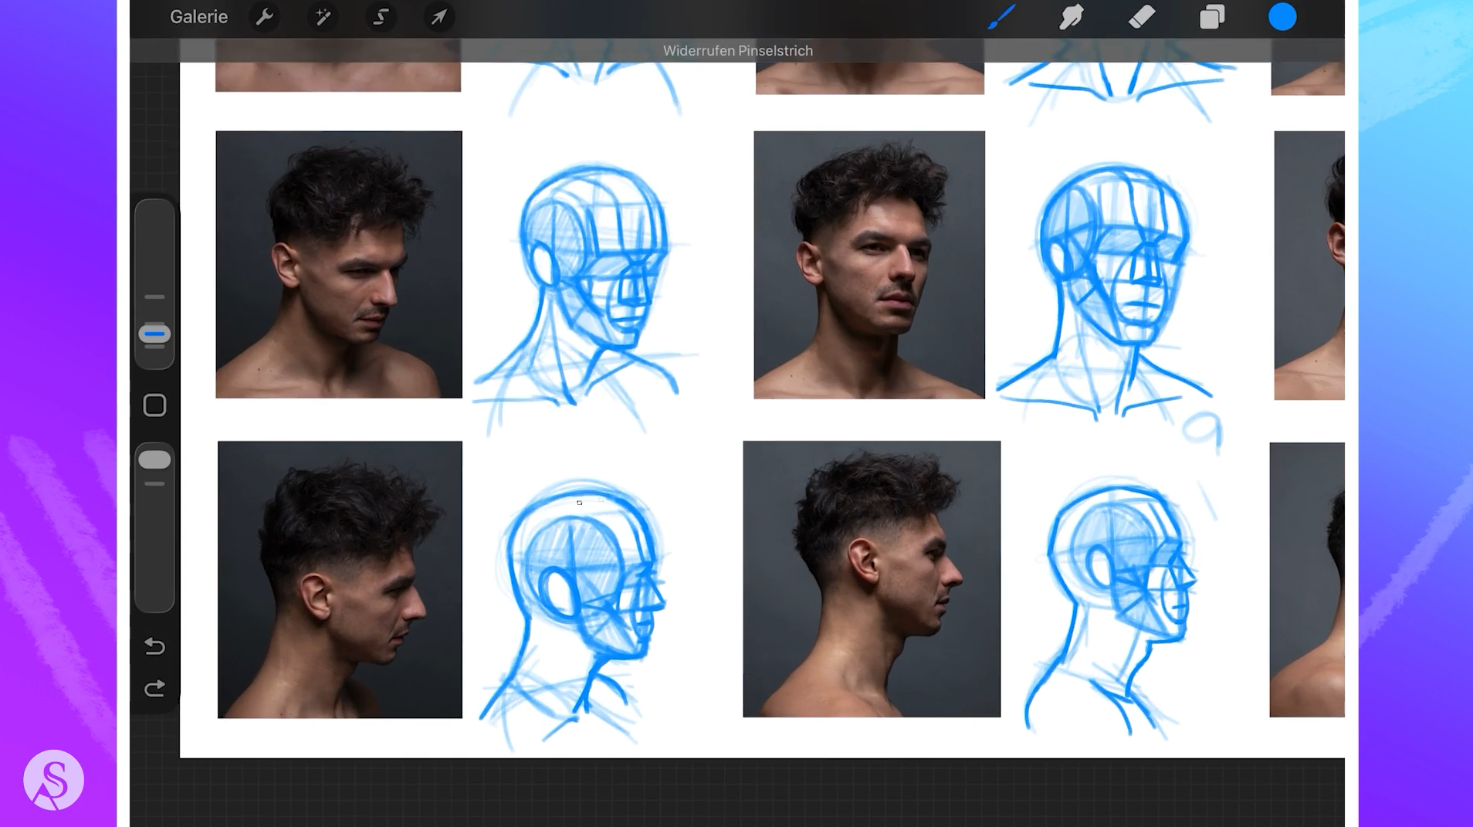Open the Galerie view
1473x827 pixels.
point(198,17)
